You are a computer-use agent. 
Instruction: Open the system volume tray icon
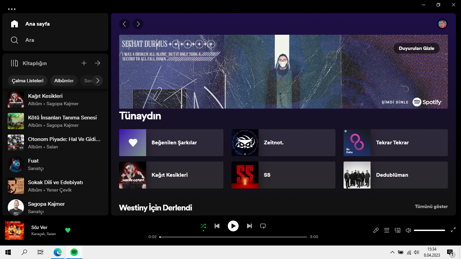tap(416, 252)
